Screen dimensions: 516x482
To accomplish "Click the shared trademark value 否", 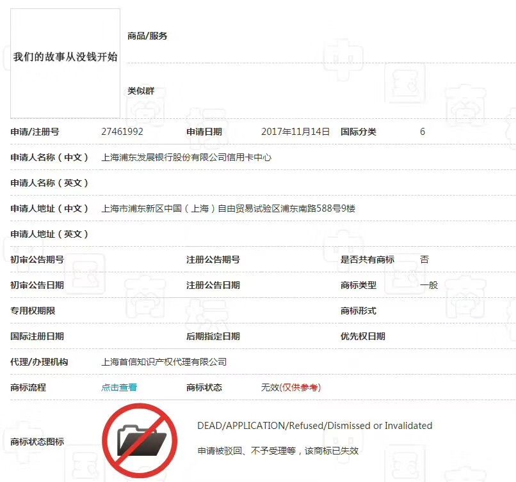I will pyautogui.click(x=424, y=260).
